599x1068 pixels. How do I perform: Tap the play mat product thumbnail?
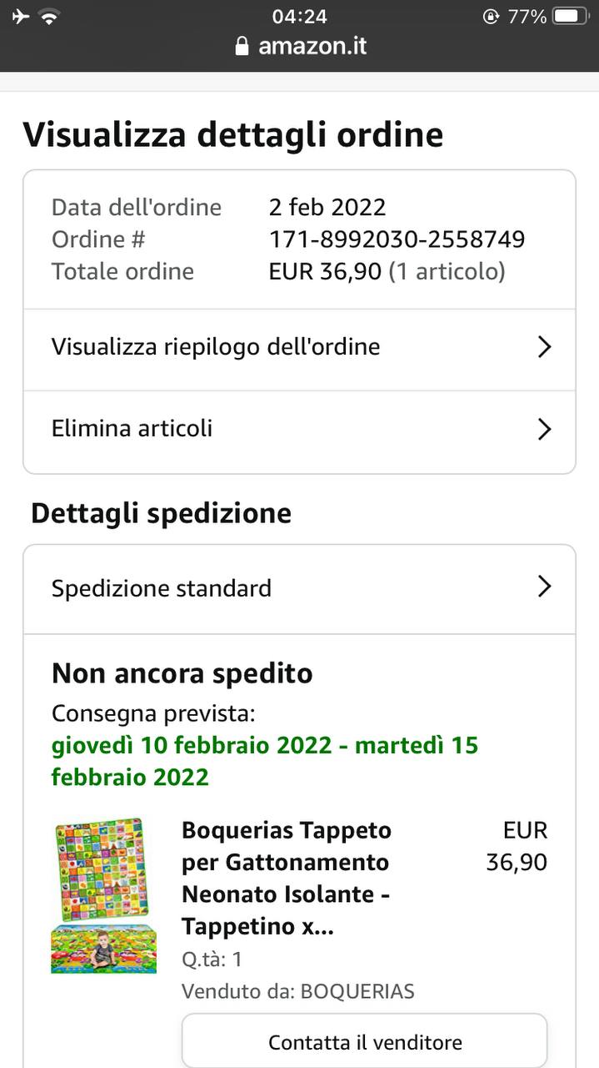click(x=103, y=895)
